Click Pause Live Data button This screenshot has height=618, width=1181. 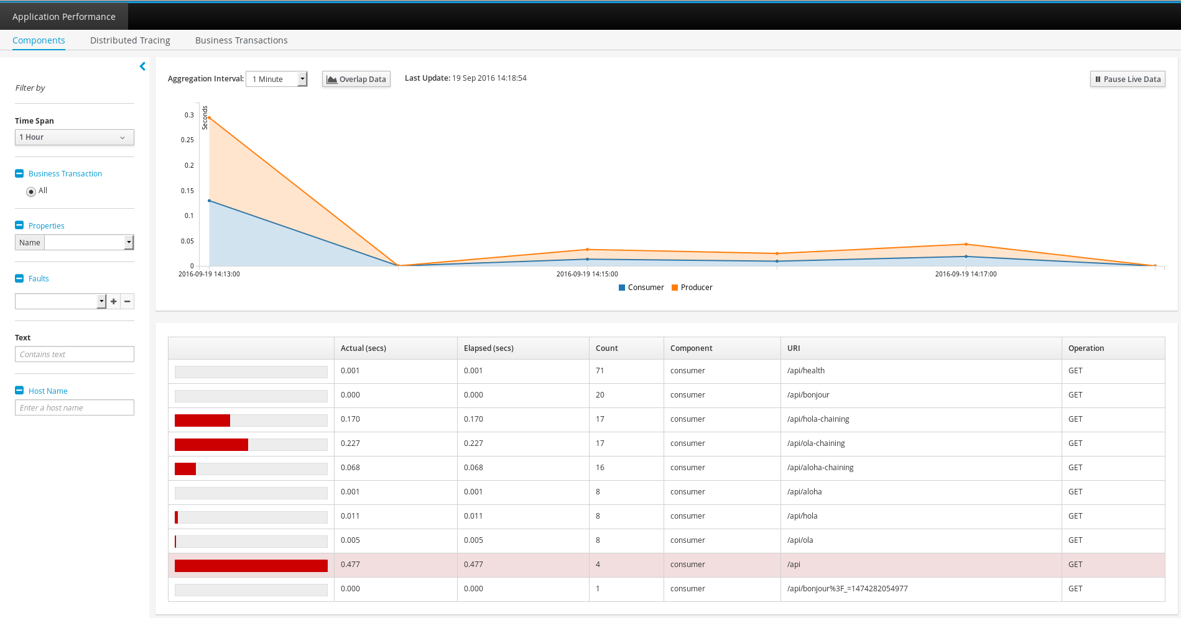(x=1128, y=79)
